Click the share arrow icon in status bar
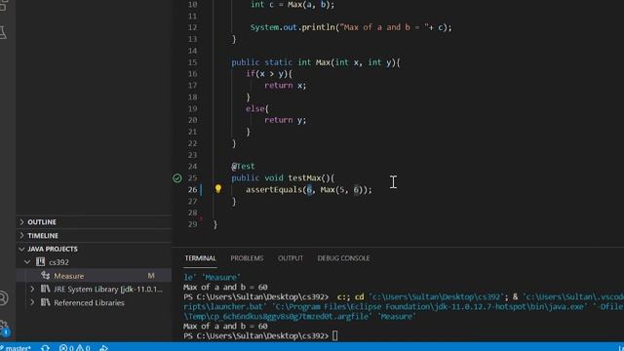624x351 pixels. (x=104, y=347)
